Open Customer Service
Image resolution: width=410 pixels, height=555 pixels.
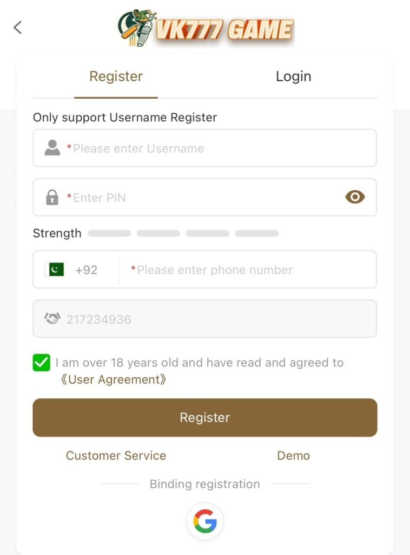pos(116,456)
